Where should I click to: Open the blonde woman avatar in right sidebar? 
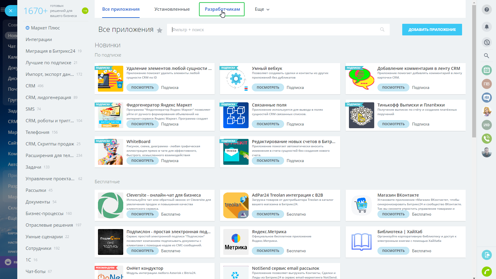click(486, 111)
